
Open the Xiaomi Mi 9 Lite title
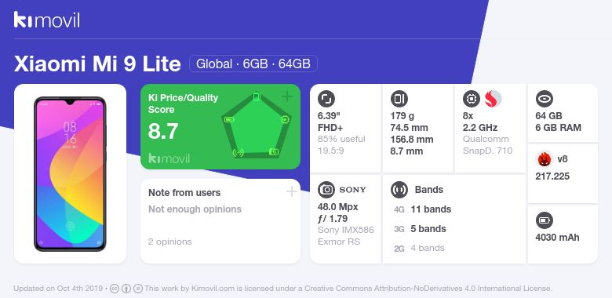coord(97,64)
